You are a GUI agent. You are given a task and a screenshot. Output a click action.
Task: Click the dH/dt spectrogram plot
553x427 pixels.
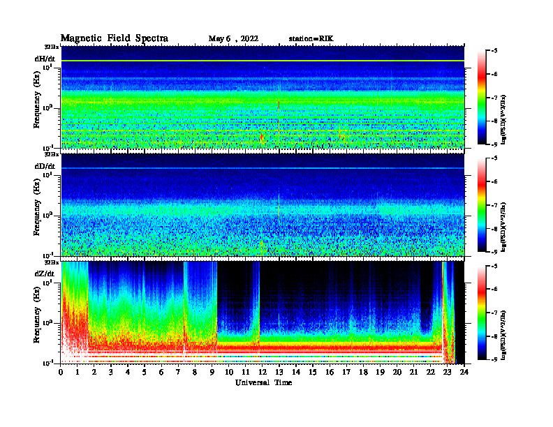point(263,97)
